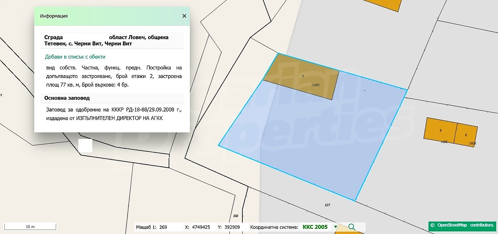
Task: Click the white square marker below popup
Action: 85,146
